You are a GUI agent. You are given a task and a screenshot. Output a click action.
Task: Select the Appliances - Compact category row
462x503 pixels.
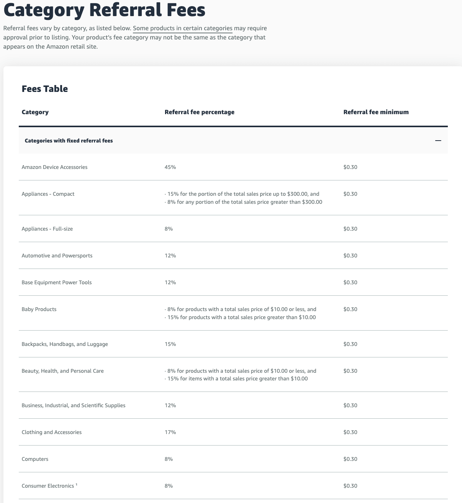[48, 194]
